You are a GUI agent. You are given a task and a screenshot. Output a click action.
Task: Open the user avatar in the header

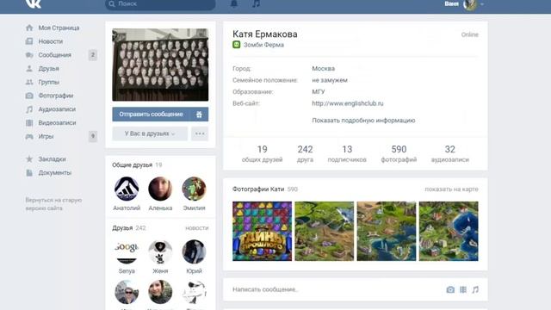pyautogui.click(x=470, y=4)
